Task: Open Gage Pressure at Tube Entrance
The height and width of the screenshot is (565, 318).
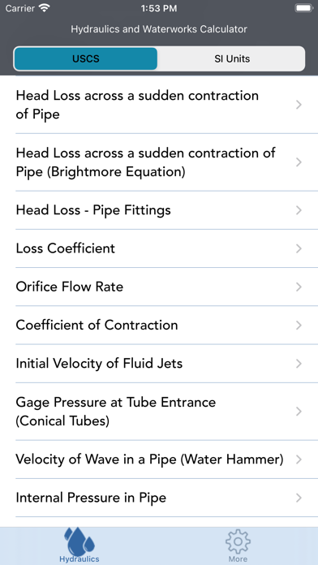Action: [x=159, y=412]
